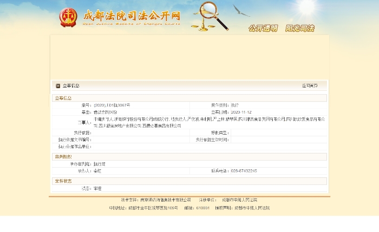
Task: Click the 中院地址 address in footer
Action: click(x=153, y=208)
